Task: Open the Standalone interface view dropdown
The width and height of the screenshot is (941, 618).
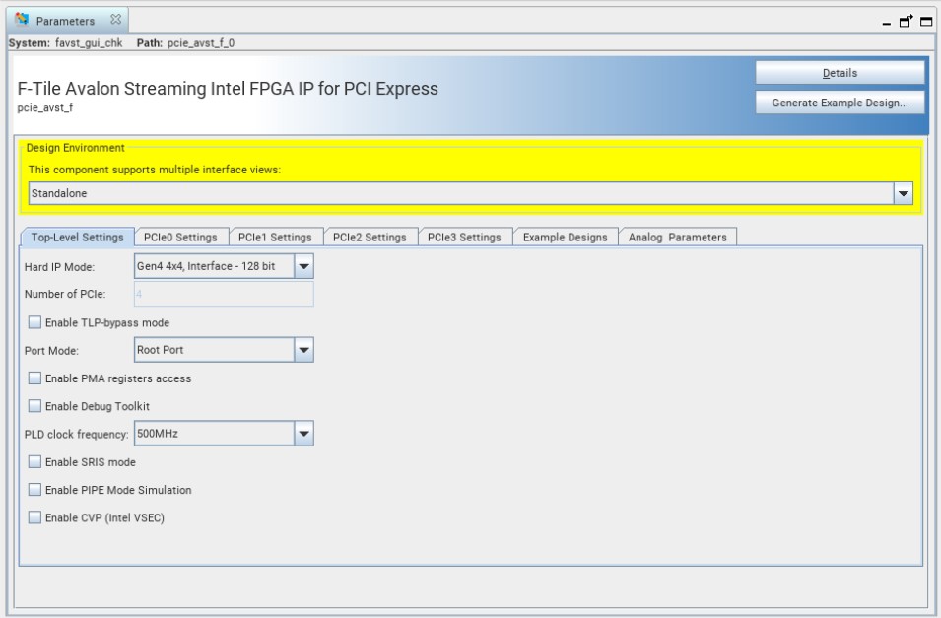Action: click(x=904, y=193)
